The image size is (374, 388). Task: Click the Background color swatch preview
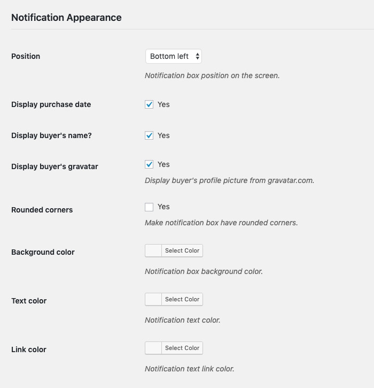(153, 250)
